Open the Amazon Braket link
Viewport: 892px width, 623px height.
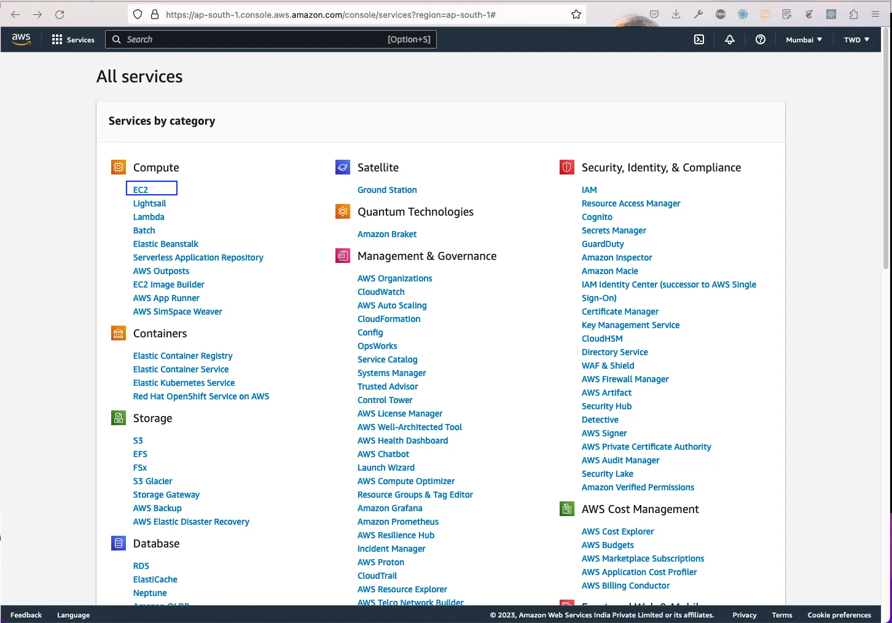(387, 234)
